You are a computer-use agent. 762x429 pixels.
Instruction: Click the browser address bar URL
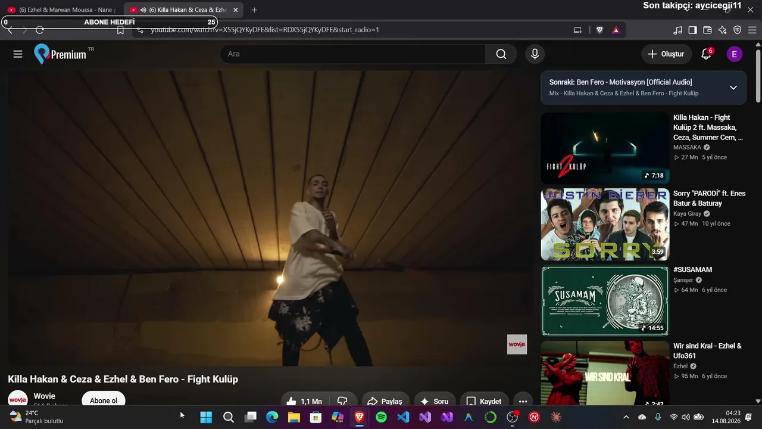point(265,30)
